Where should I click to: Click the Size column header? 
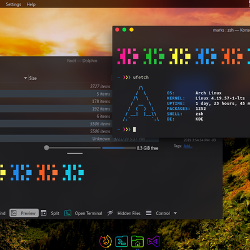tap(32, 78)
